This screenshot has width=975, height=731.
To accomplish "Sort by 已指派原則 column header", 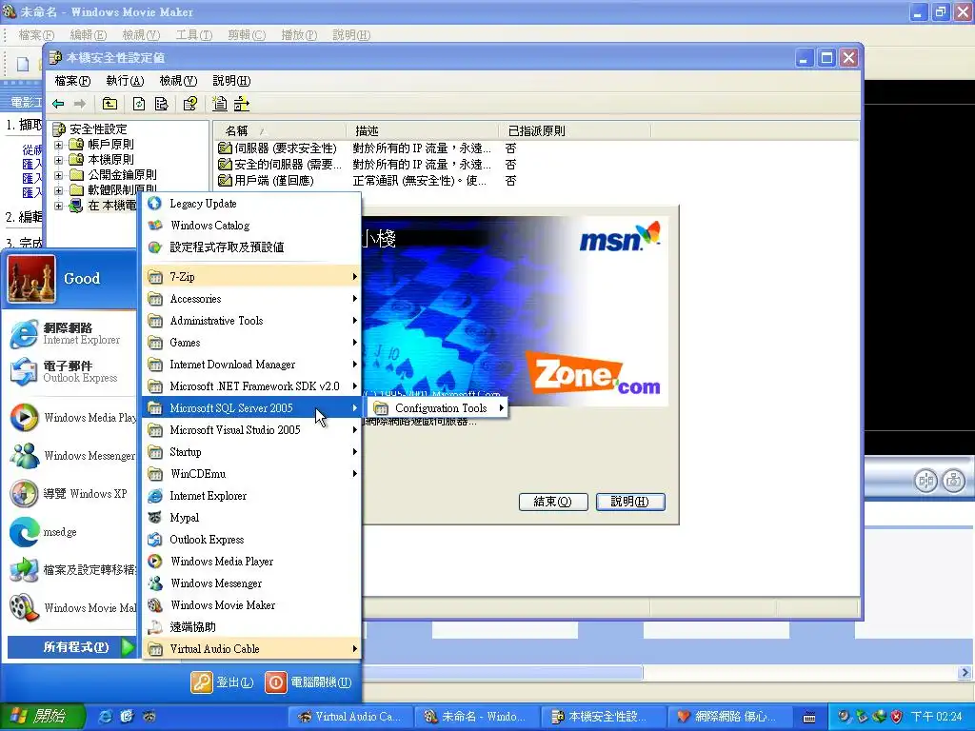I will click(x=574, y=130).
